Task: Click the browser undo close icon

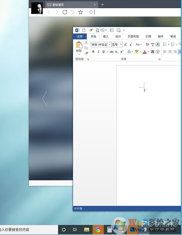Action: coord(73,12)
